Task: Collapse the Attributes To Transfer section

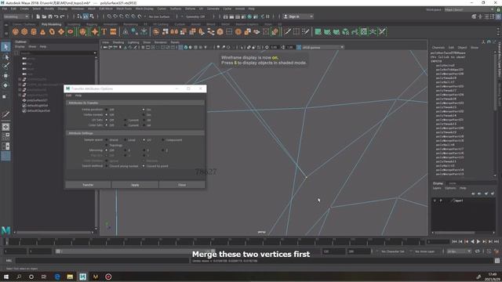Action: point(135,103)
